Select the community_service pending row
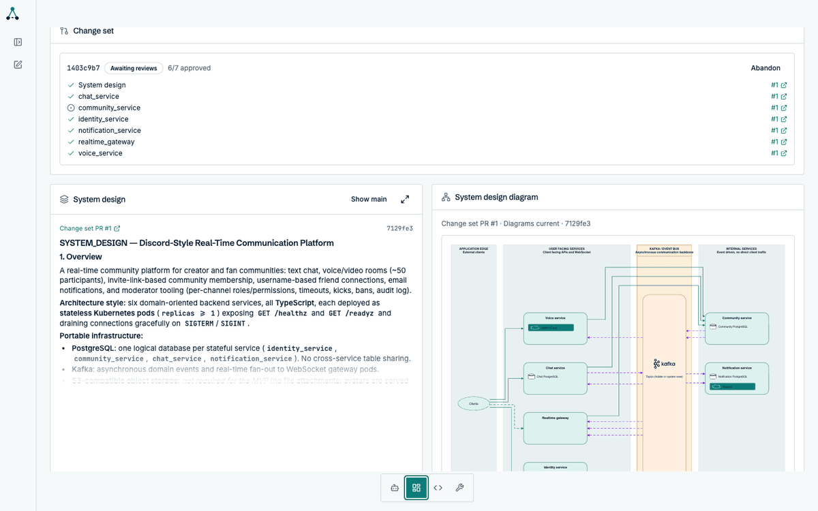The image size is (818, 511). pos(427,108)
